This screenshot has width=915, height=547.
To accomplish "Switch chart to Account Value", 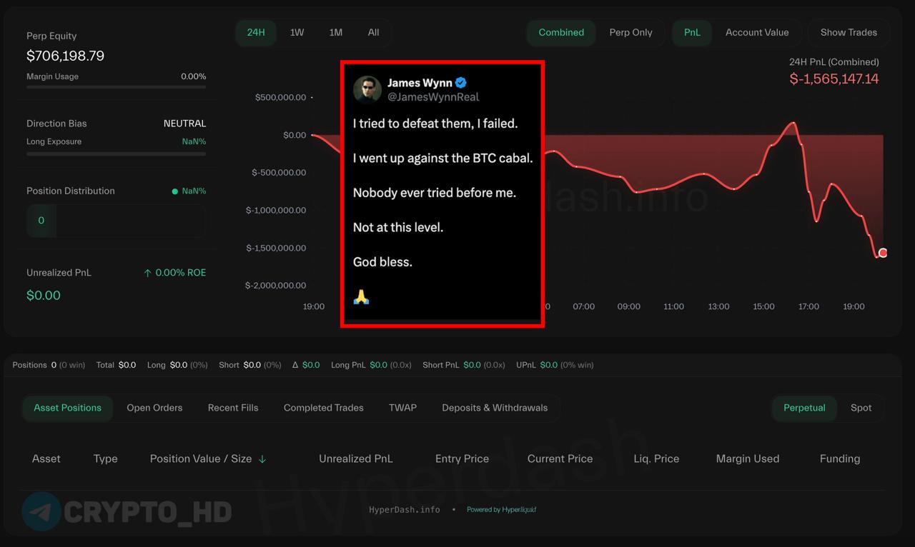I will pos(757,33).
